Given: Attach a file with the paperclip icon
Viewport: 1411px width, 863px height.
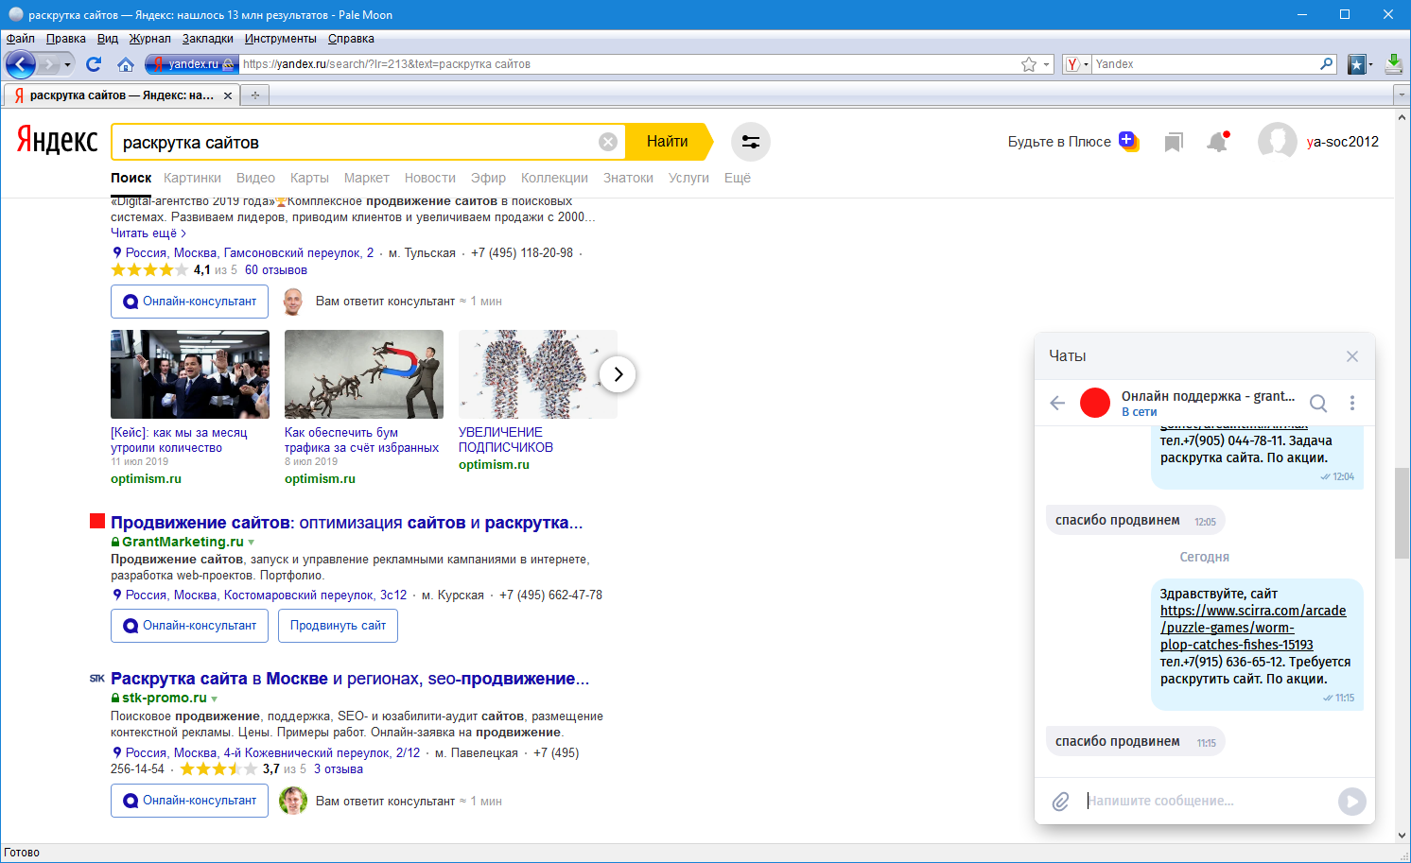Looking at the screenshot, I should click(1060, 801).
